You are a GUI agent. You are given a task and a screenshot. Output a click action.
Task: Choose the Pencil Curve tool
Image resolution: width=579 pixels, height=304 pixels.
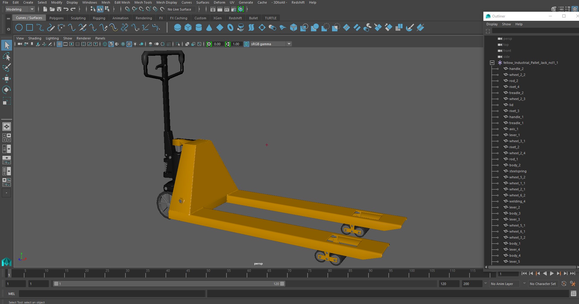[51, 28]
